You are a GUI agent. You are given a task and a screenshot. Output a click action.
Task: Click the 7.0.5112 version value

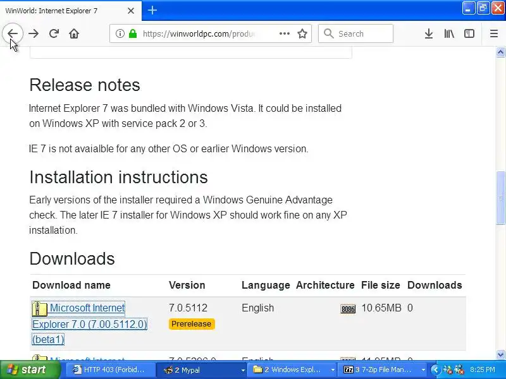coord(188,308)
